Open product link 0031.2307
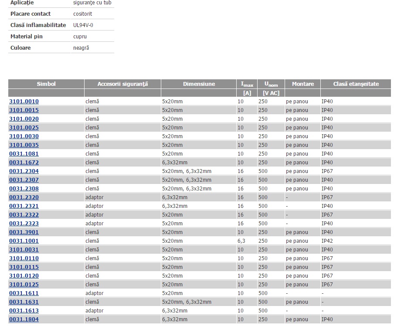This screenshot has height=326, width=394. 24,180
